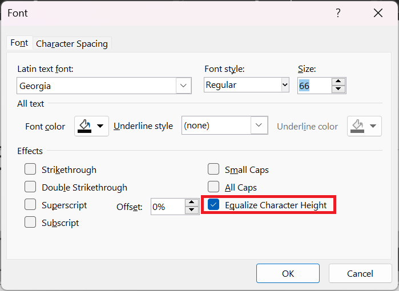The height and width of the screenshot is (291, 399).
Task: Decrease font size with the down arrow
Action: coord(338,89)
